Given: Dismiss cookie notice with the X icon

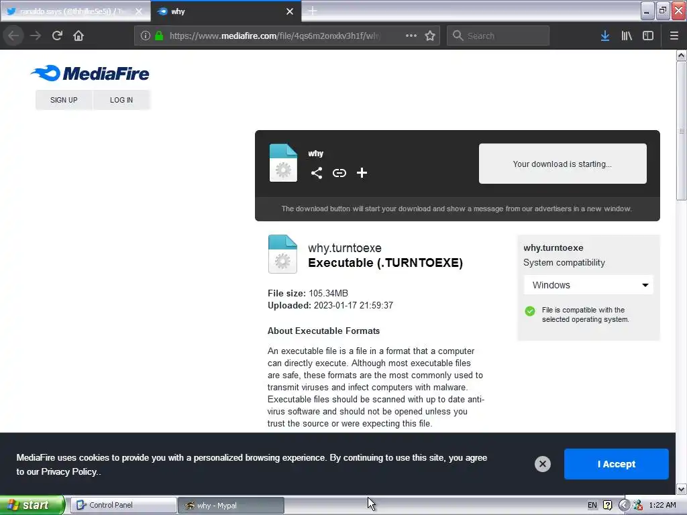Looking at the screenshot, I should 542,464.
